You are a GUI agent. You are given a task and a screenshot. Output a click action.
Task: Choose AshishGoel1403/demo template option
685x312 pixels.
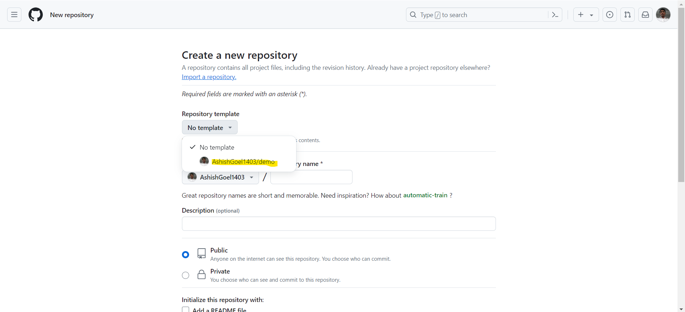click(x=243, y=162)
